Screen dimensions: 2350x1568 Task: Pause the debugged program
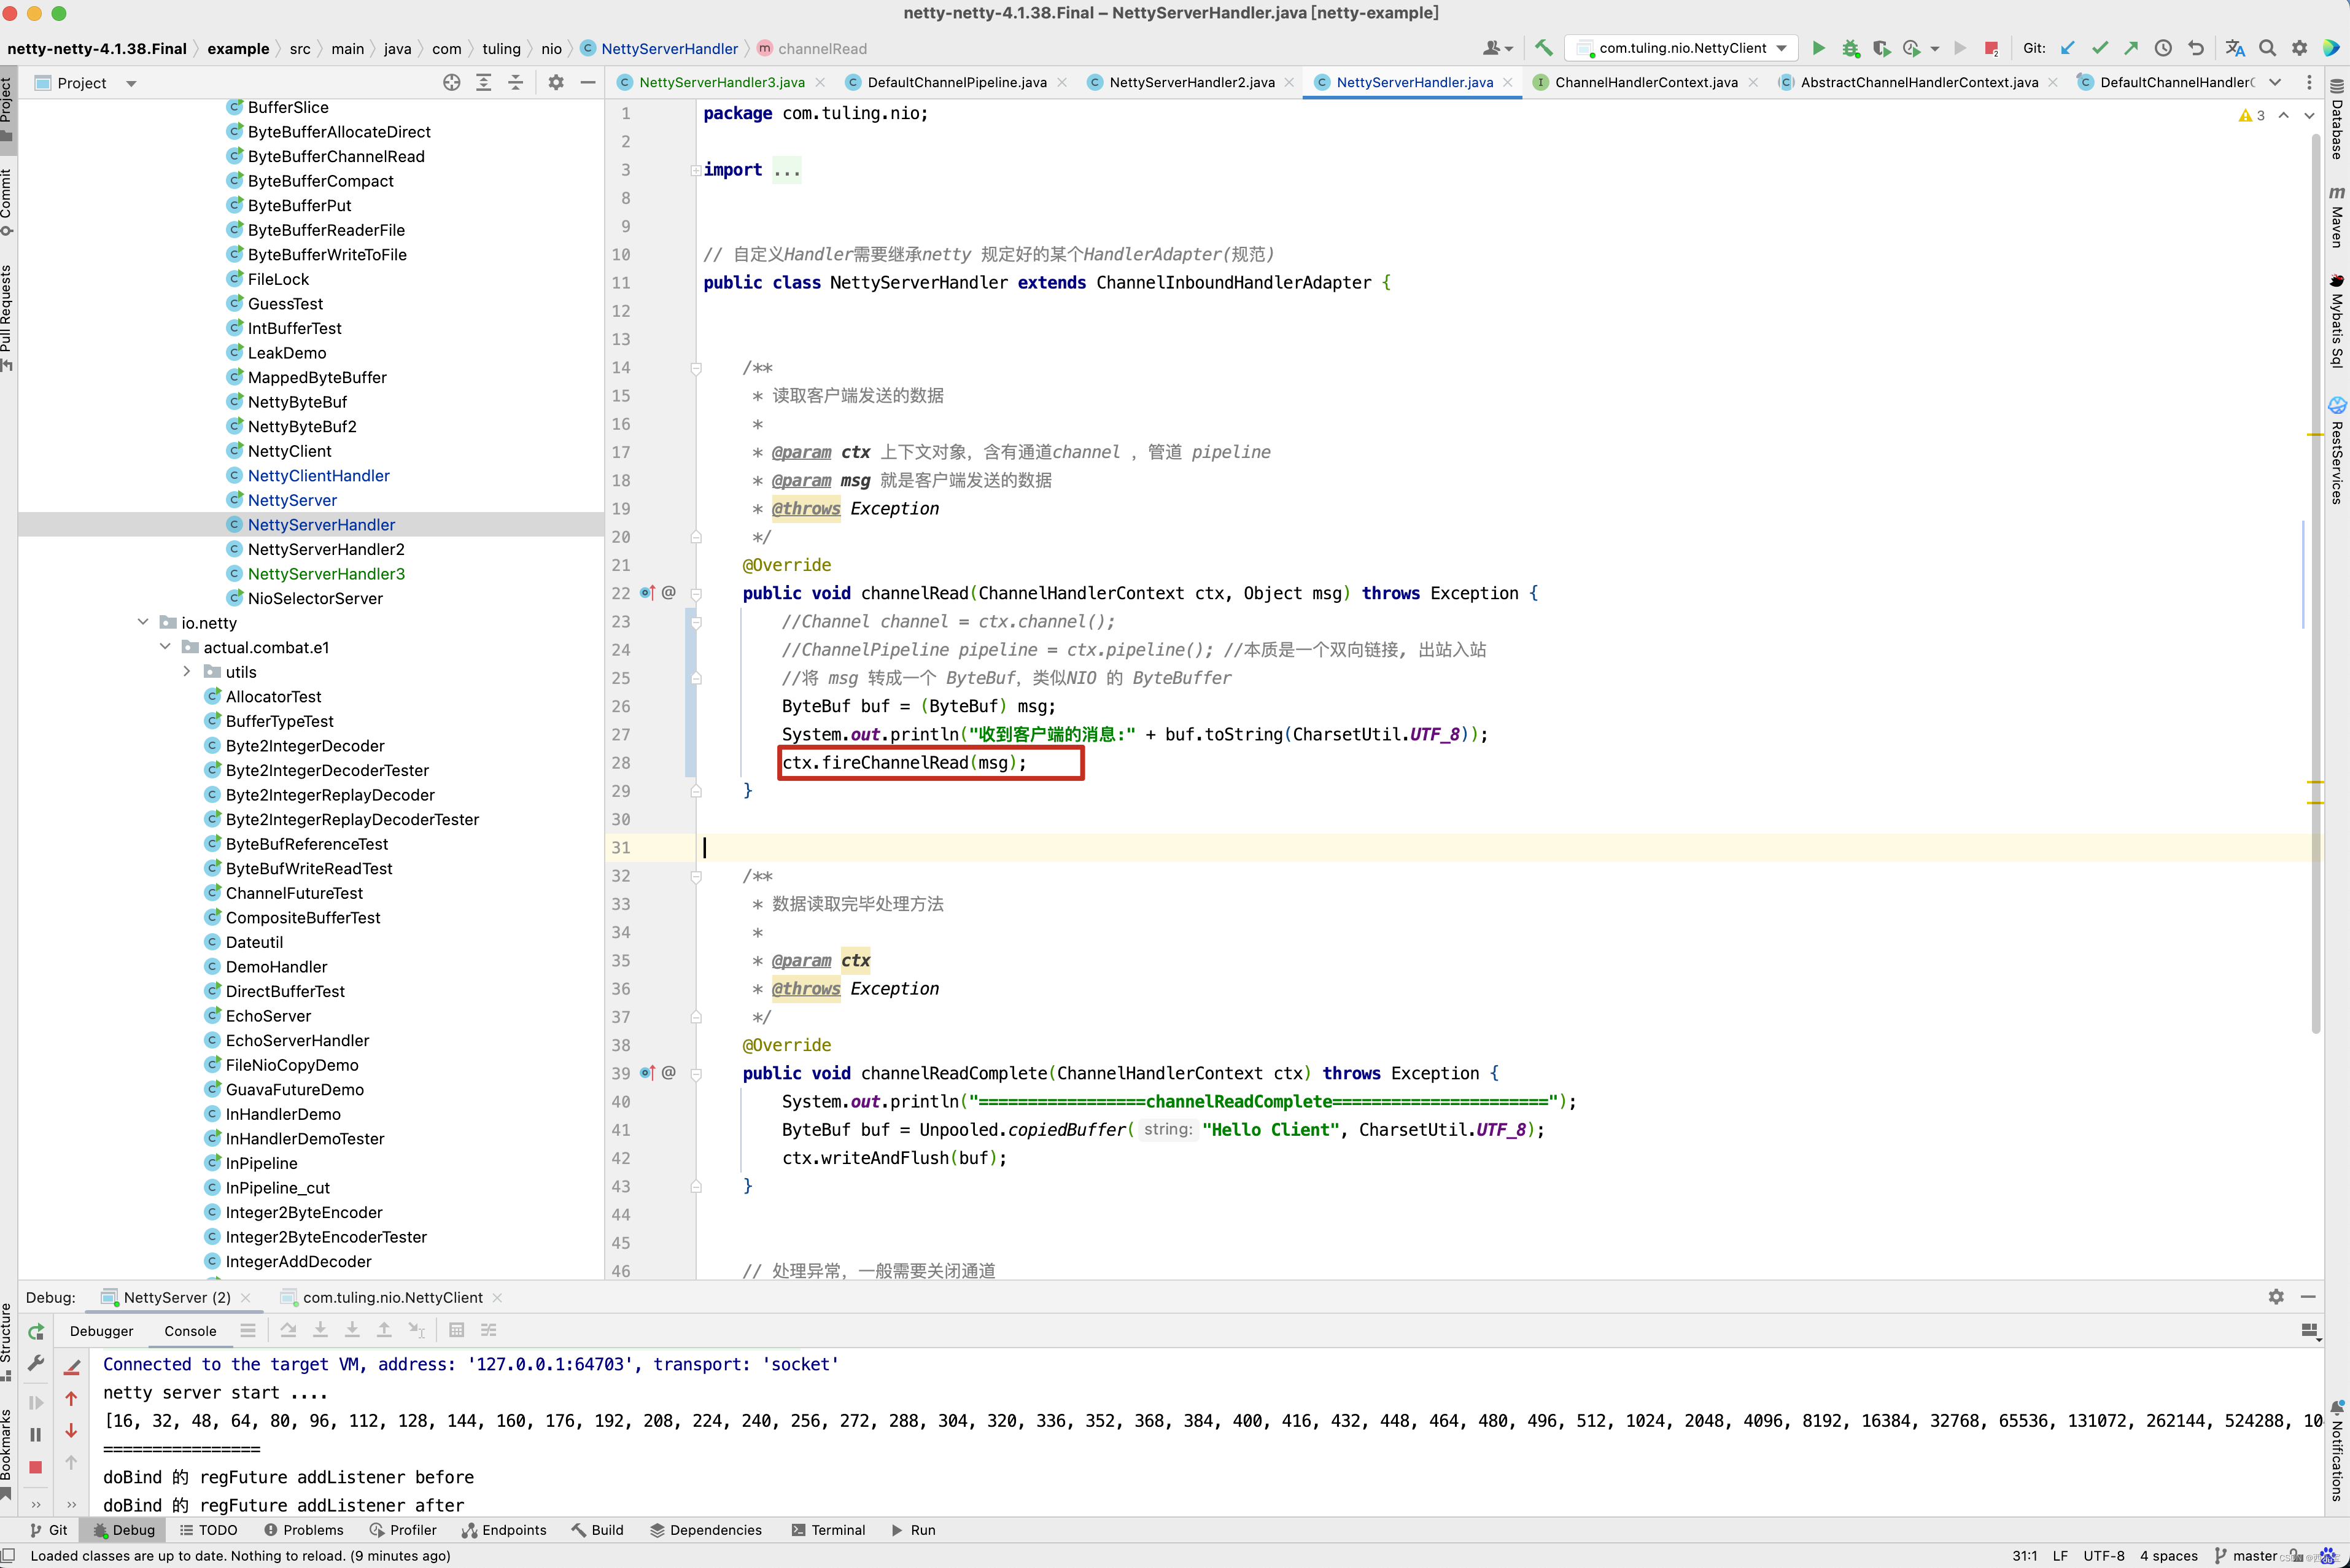click(x=36, y=1435)
